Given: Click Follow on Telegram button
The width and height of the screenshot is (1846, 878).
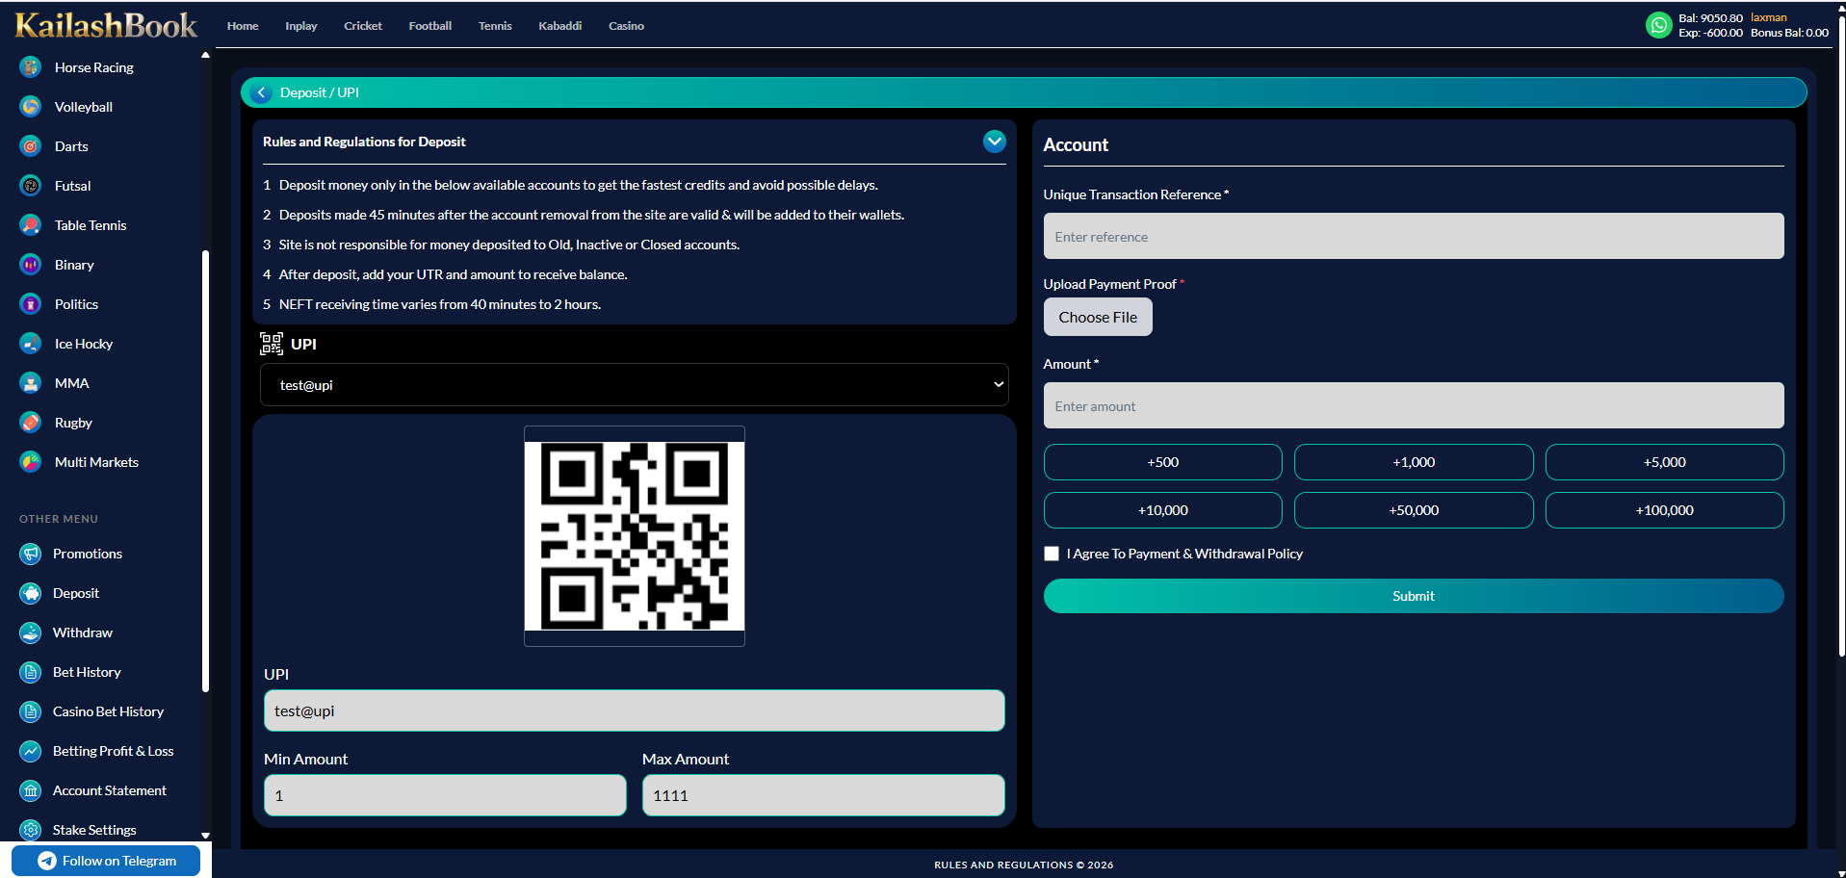Looking at the screenshot, I should tap(106, 861).
